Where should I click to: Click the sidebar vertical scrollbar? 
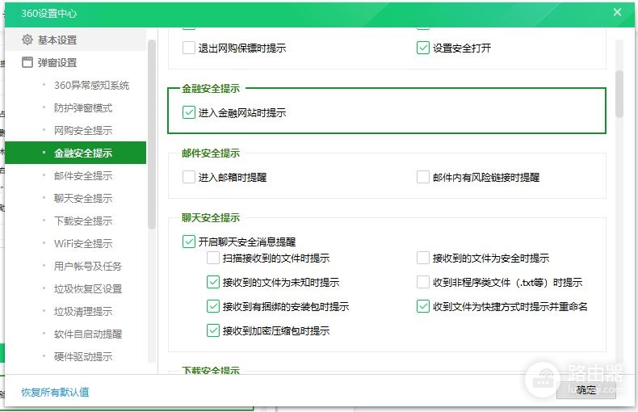(151, 134)
